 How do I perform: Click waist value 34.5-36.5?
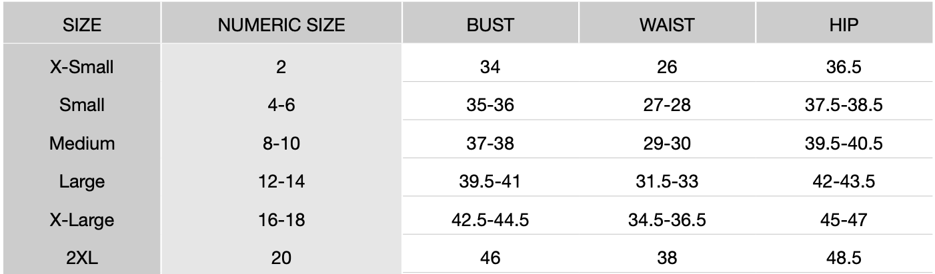667,219
